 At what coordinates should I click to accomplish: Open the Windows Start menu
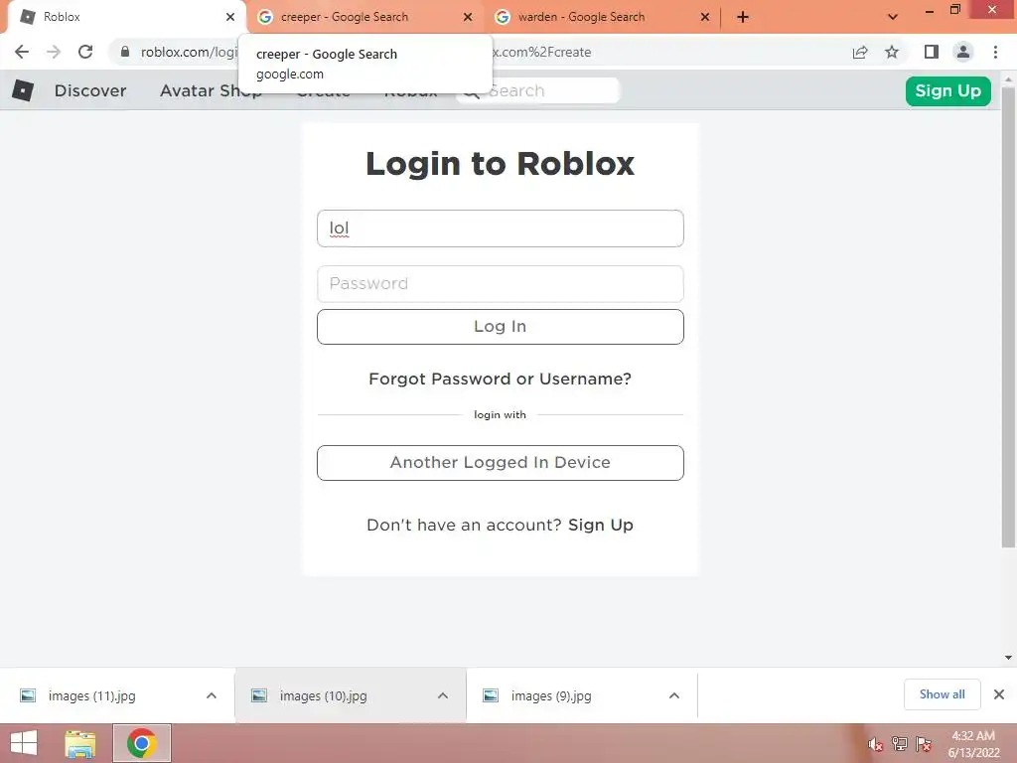point(24,743)
